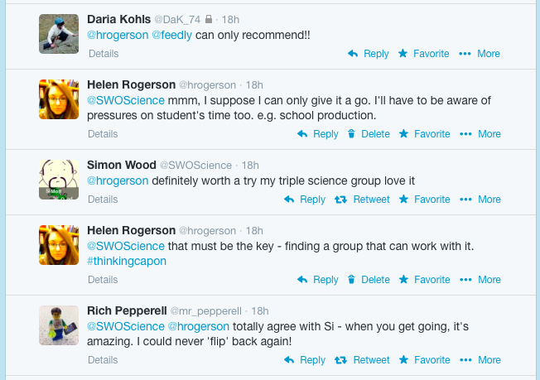The height and width of the screenshot is (380, 540).
Task: Open More menu on Rich Pepperell's tweet
Action: (480, 360)
